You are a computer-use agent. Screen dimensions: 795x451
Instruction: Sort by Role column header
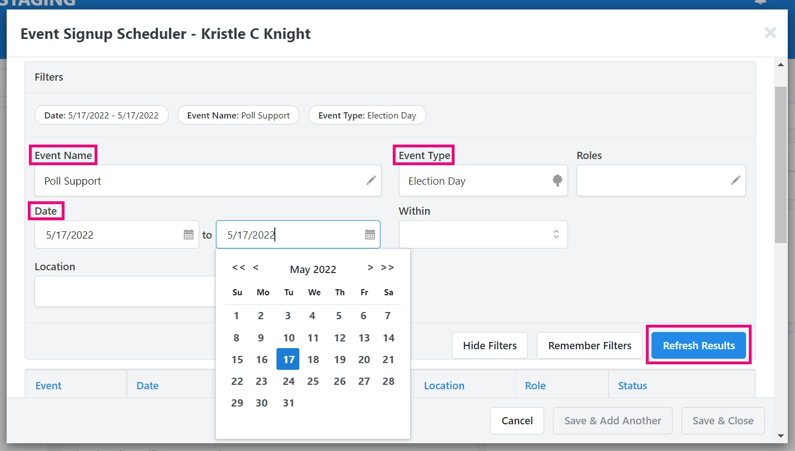click(x=535, y=385)
